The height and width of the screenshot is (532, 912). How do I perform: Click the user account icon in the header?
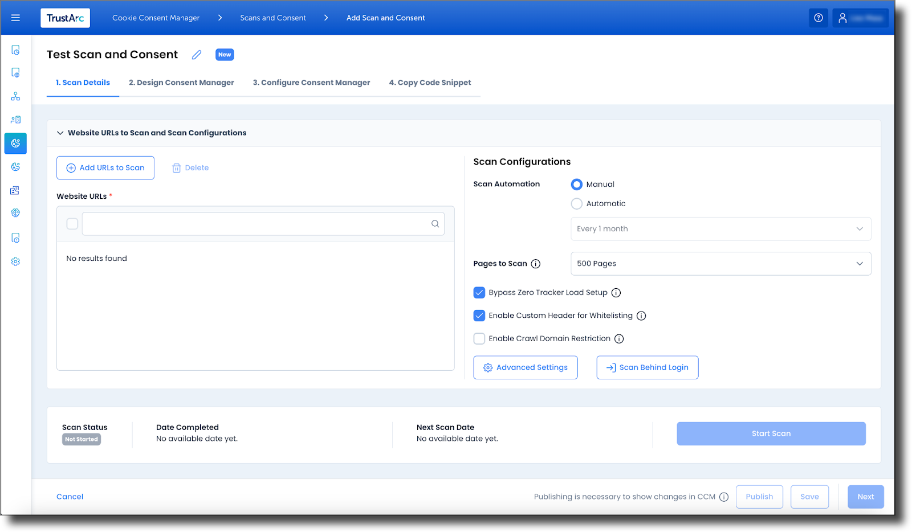point(842,18)
